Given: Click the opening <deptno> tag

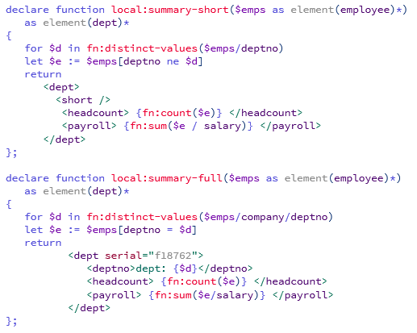Looking at the screenshot, I should point(111,268).
